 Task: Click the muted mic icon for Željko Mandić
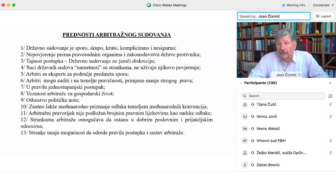click(x=331, y=153)
